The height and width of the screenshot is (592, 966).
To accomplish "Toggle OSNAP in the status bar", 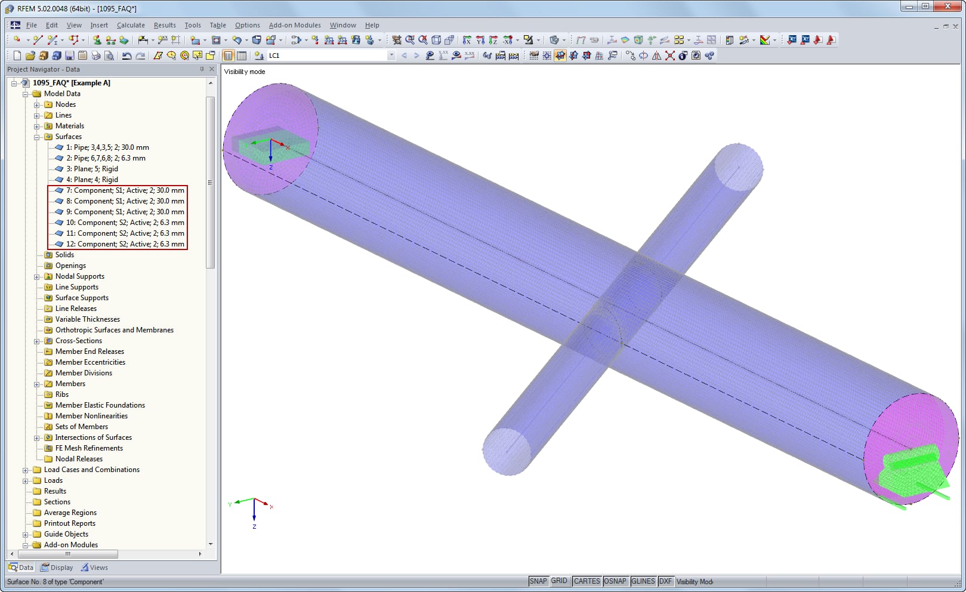I will tap(615, 581).
